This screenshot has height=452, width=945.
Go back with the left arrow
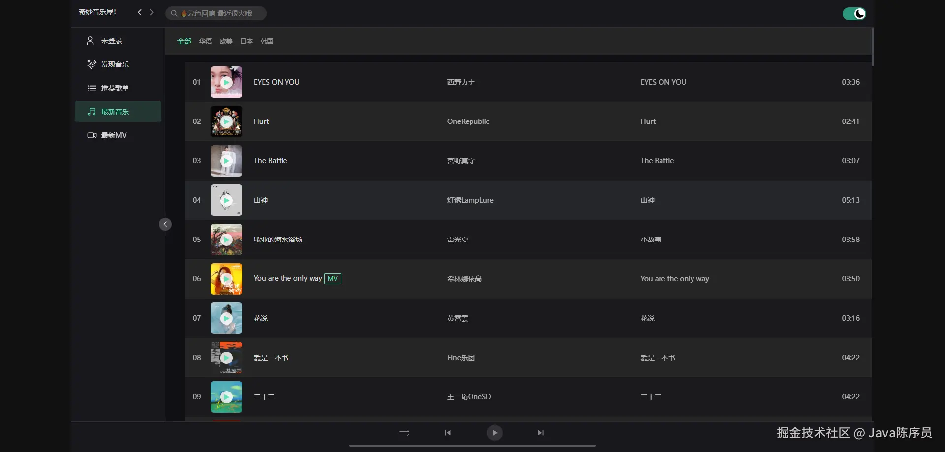coord(140,12)
